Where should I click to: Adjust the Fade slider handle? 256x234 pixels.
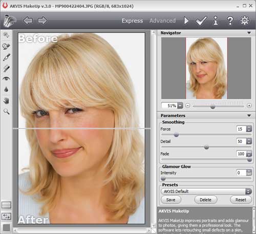(x=249, y=159)
